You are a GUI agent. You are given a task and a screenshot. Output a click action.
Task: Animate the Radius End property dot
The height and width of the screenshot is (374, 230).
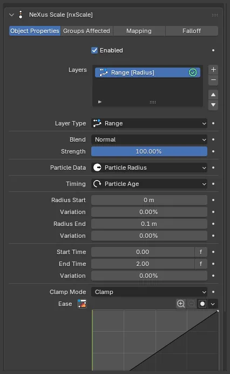click(213, 224)
